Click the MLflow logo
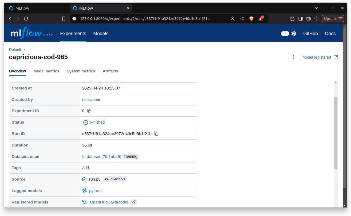351x216 pixels. click(x=26, y=33)
